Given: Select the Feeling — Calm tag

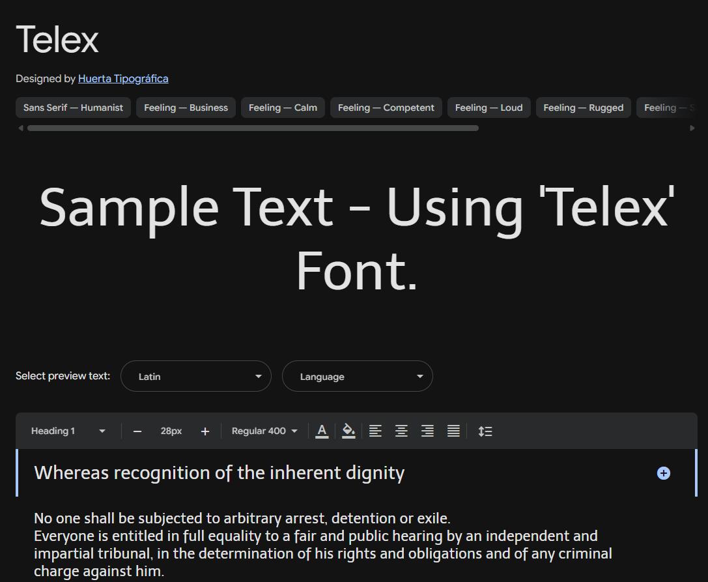Looking at the screenshot, I should (283, 108).
